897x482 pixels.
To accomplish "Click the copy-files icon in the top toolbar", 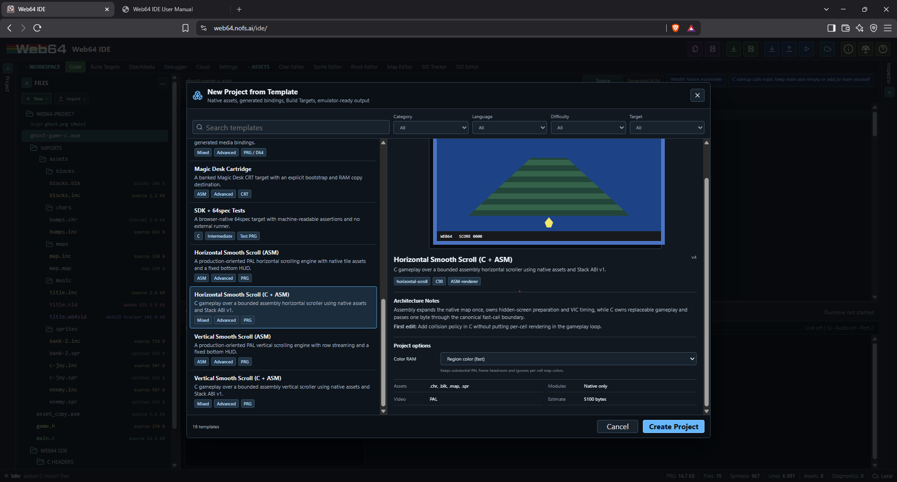I will (695, 49).
